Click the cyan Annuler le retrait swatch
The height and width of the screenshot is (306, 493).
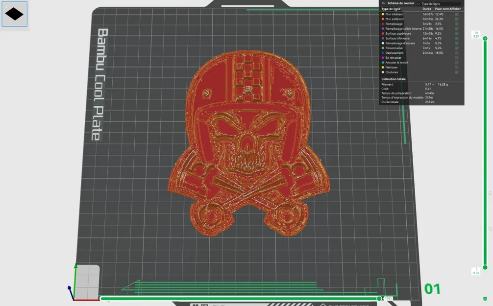pyautogui.click(x=383, y=63)
